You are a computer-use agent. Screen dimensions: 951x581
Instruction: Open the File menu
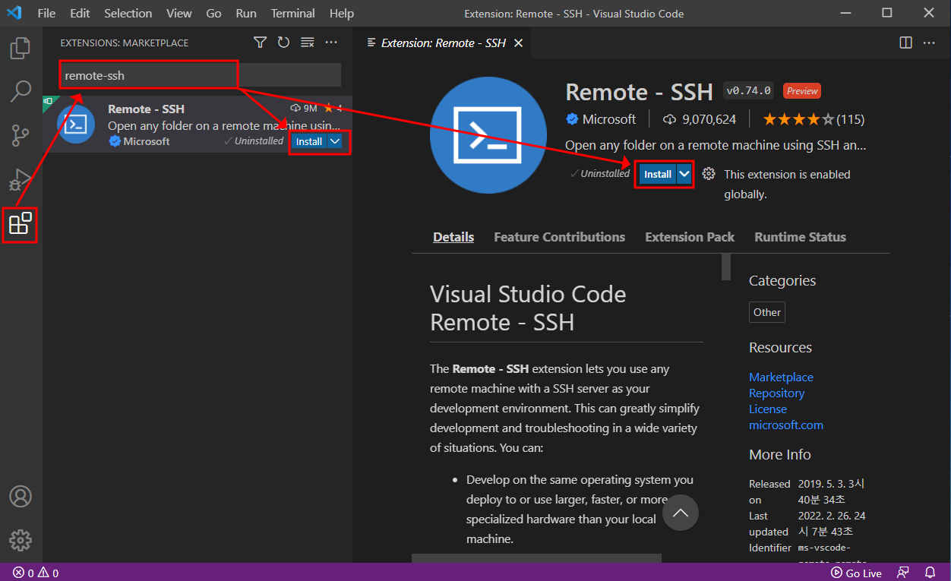46,14
